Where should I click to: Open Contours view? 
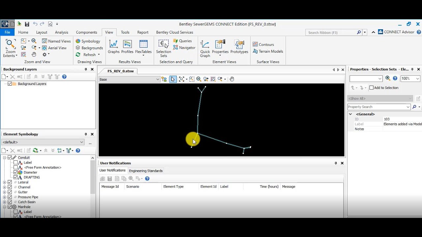[263, 44]
